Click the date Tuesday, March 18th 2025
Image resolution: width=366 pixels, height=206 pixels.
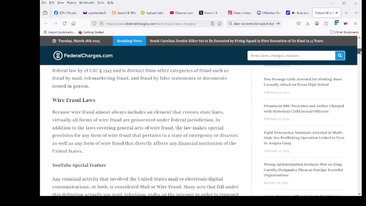click(x=79, y=41)
